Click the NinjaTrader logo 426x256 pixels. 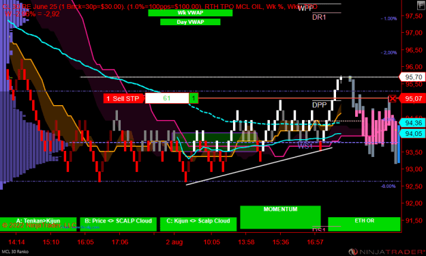point(387,252)
